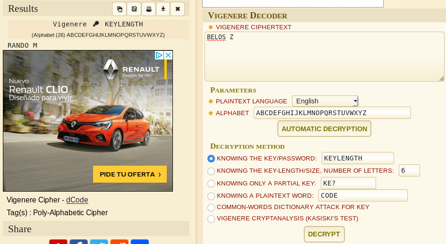The height and width of the screenshot is (244, 446).
Task: Click the key/password field containing KEYLENGTH
Action: pyautogui.click(x=358, y=158)
